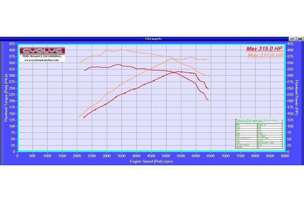The image size is (304, 202).
Task: Select the Max 371.9 HP label
Action: click(265, 55)
